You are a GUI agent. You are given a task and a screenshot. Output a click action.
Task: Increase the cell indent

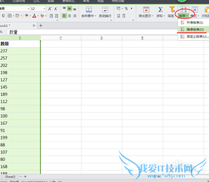(x=56, y=16)
